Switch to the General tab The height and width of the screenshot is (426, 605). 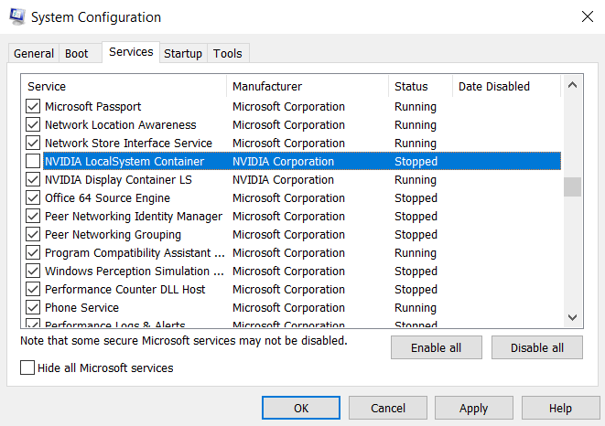click(x=34, y=54)
